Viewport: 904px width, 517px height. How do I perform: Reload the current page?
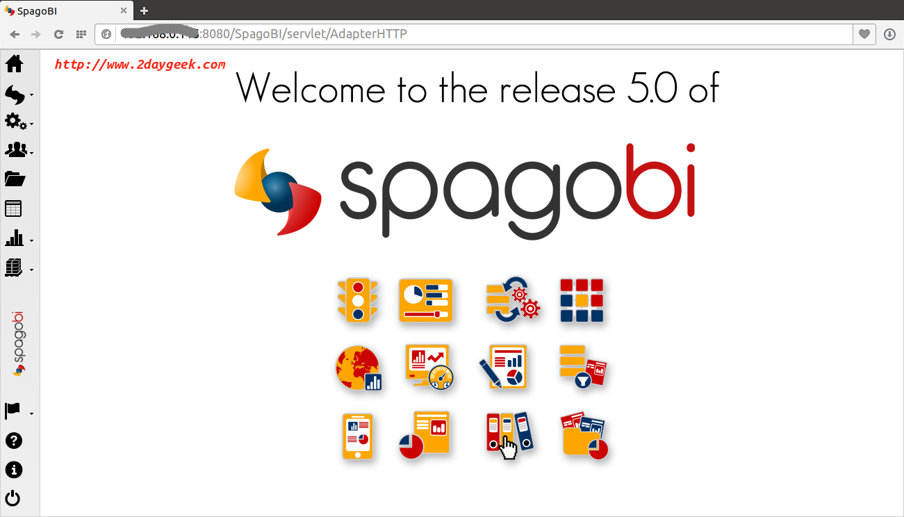[x=59, y=34]
